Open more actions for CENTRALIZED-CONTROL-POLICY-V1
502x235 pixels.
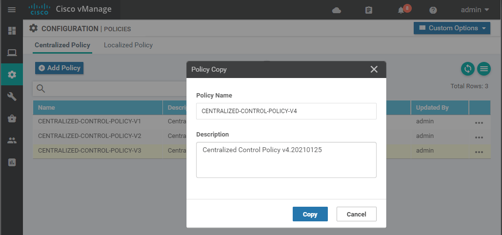[479, 123]
